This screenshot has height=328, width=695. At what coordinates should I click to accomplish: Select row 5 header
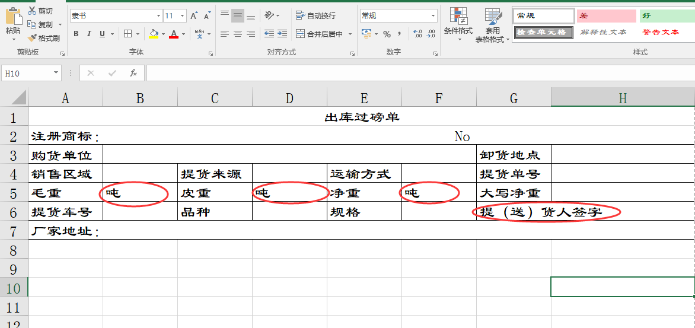coord(13,193)
